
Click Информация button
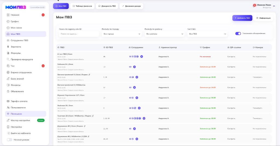click(x=263, y=18)
